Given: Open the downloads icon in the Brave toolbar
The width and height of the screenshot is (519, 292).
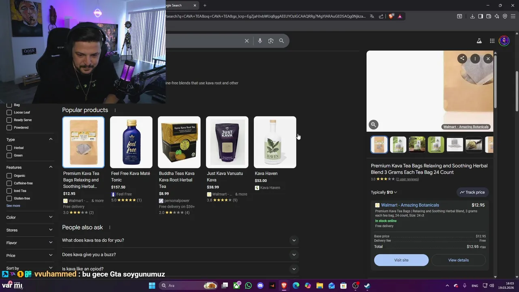Looking at the screenshot, I should [472, 17].
